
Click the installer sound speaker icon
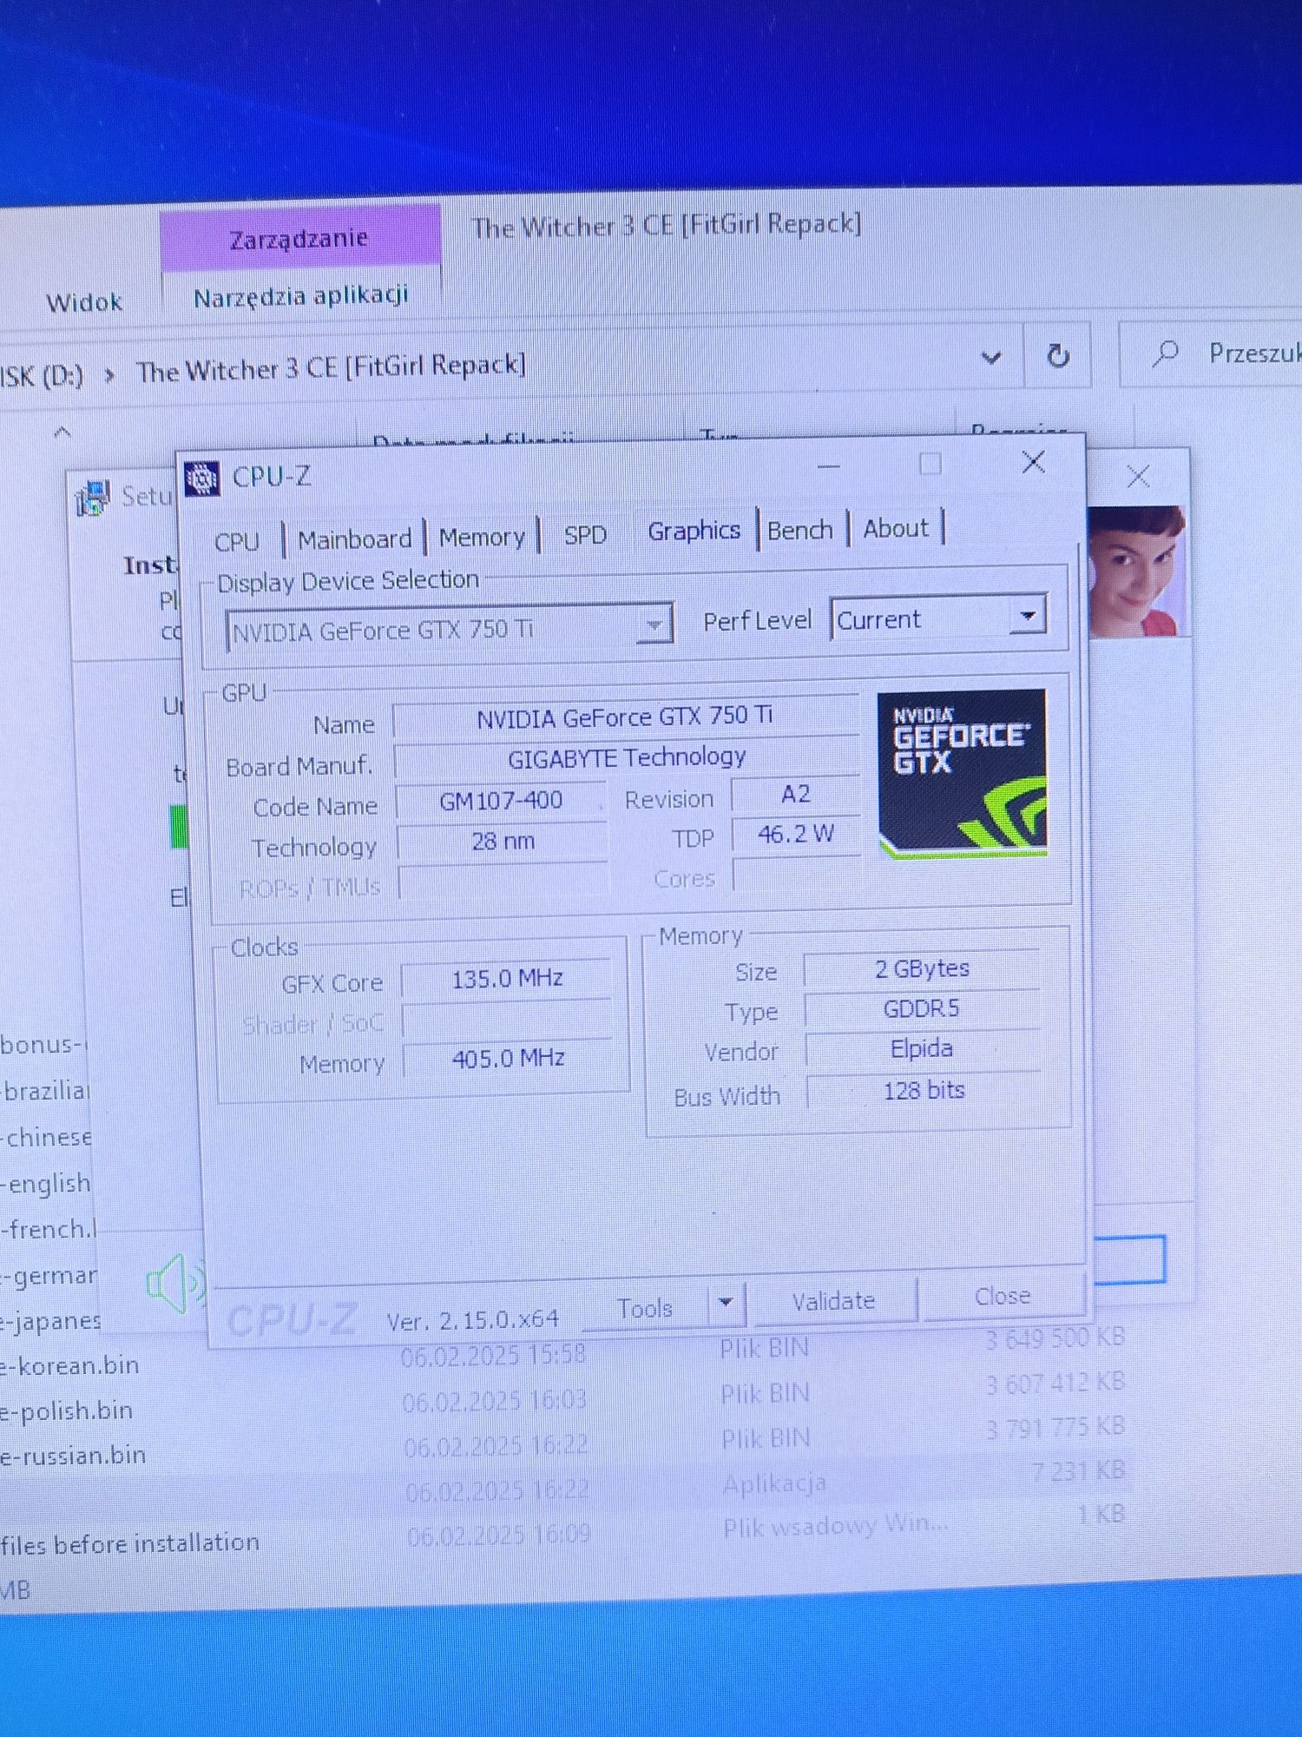pos(175,1283)
